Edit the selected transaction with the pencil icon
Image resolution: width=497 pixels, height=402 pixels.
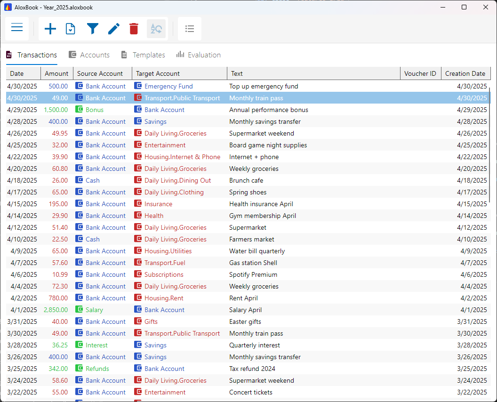(113, 29)
